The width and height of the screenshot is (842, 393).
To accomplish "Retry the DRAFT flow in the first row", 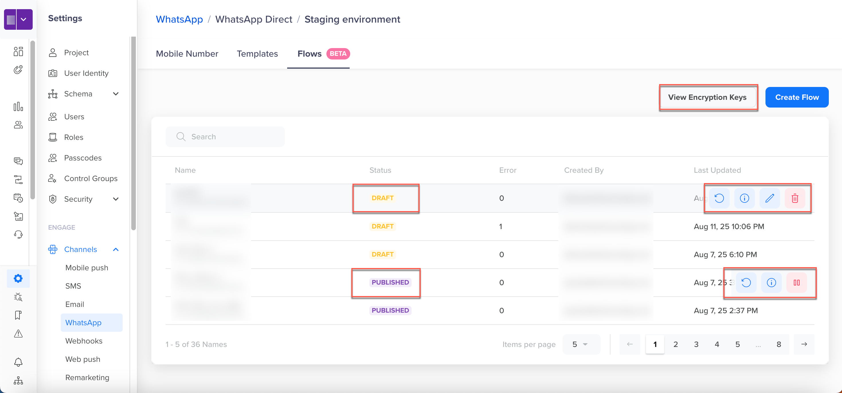I will click(719, 198).
